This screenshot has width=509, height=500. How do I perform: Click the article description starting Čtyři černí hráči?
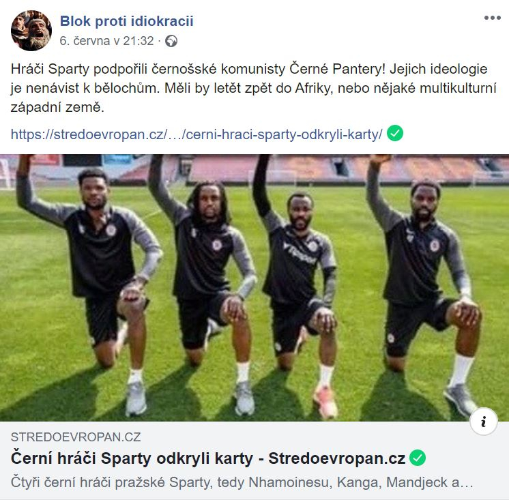(242, 482)
